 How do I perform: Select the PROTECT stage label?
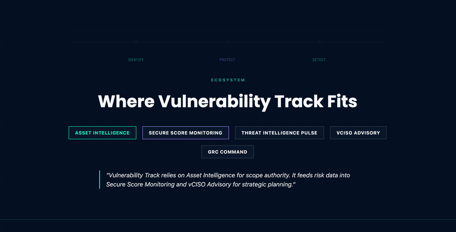click(x=227, y=60)
